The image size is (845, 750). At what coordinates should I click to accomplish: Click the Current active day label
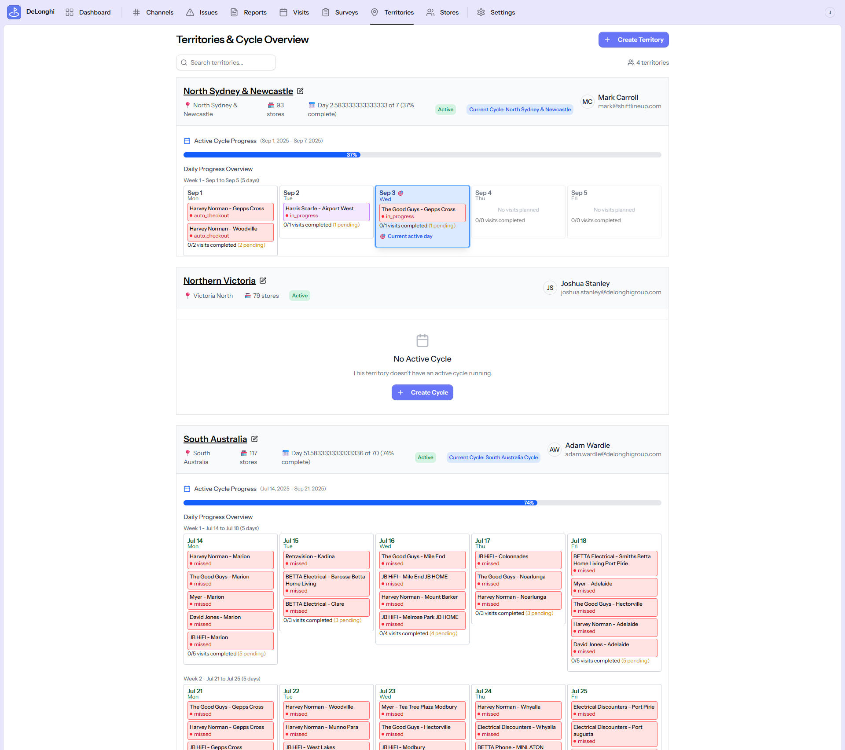coord(410,236)
